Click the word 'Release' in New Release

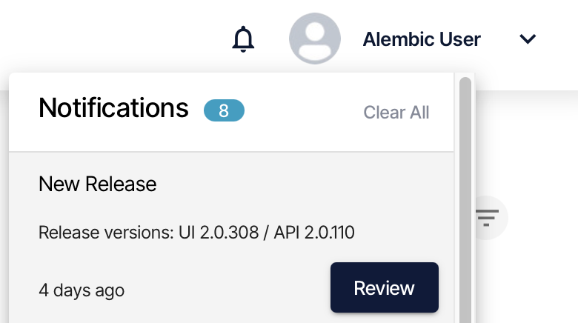coord(121,184)
